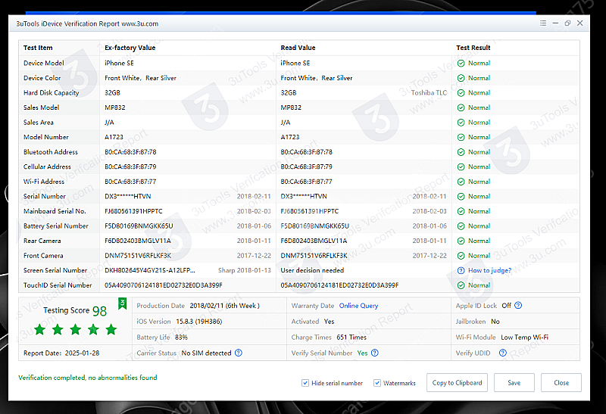Viewport: 606px width, 414px height.
Task: Click the Hard Disk Capacity Normal check icon
Action: 461,93
